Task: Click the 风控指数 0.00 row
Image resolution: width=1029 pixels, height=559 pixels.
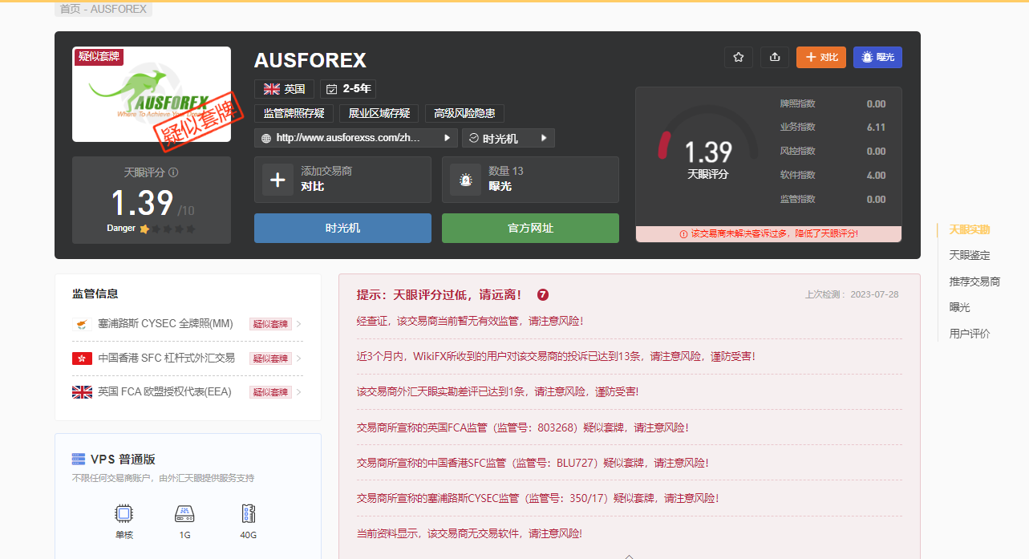Action: point(833,151)
